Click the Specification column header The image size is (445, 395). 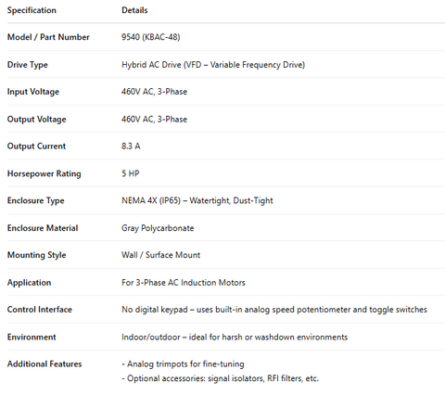32,10
